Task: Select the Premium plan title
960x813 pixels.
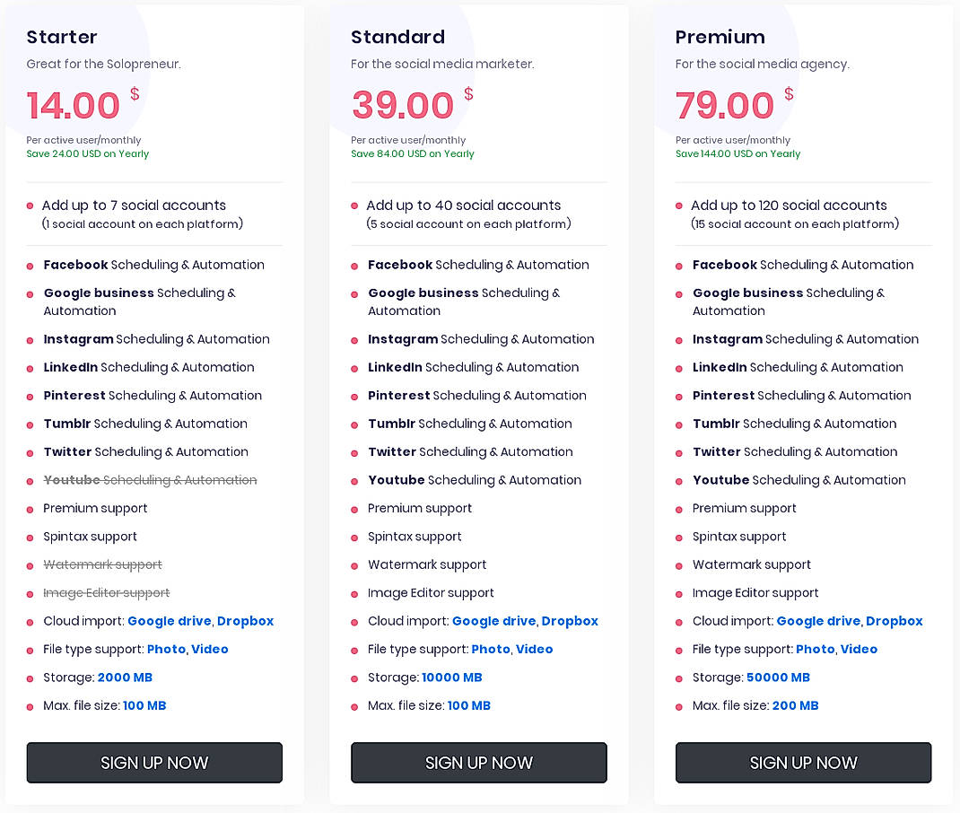Action: point(720,37)
